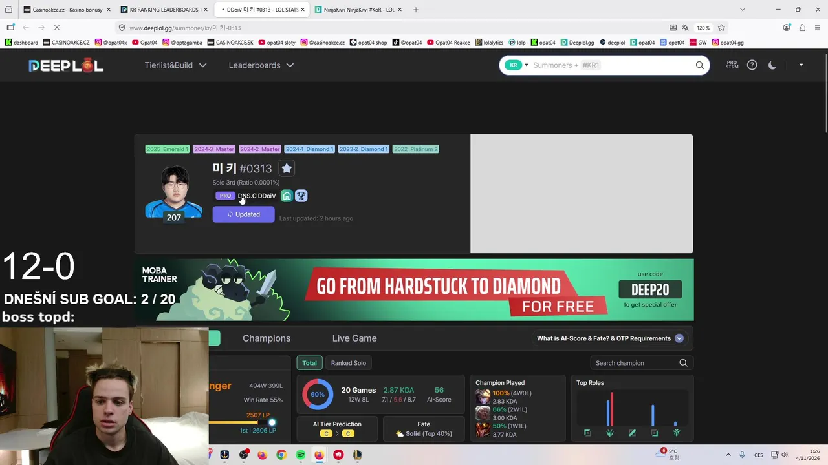Screen dimensions: 828x465
Task: Click the 60% winrate donut chart
Action: [318, 395]
